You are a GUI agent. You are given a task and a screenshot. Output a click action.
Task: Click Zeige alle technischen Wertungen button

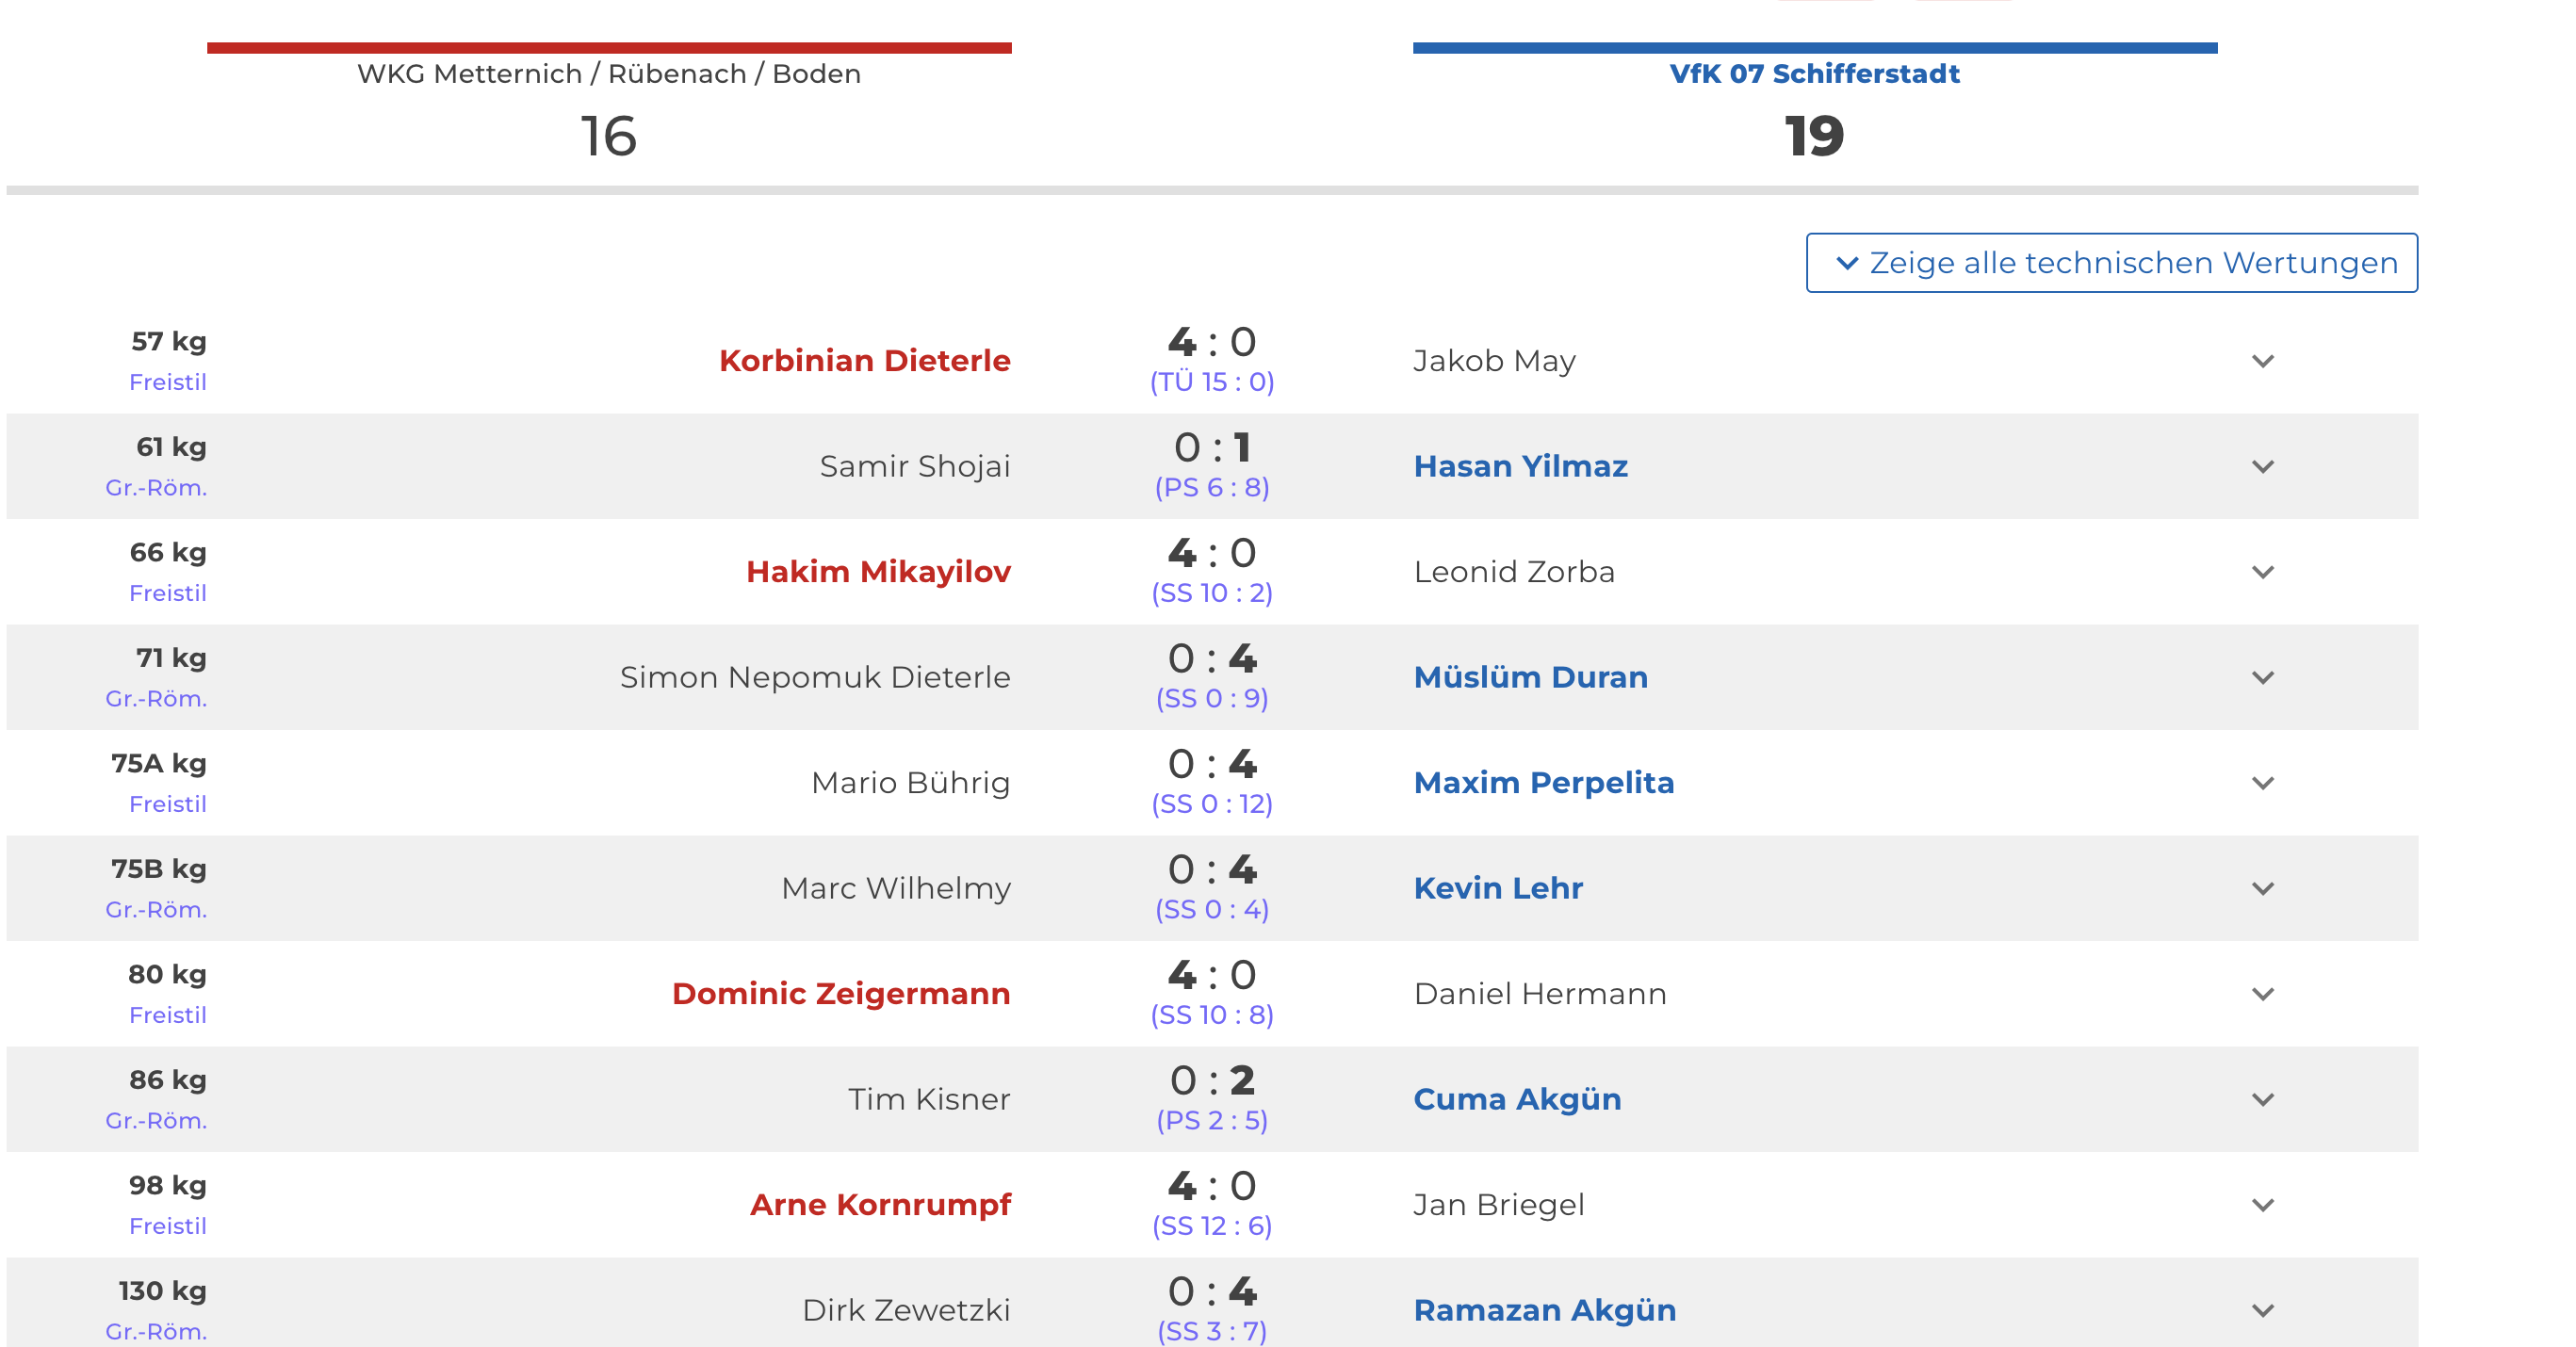coord(2111,263)
